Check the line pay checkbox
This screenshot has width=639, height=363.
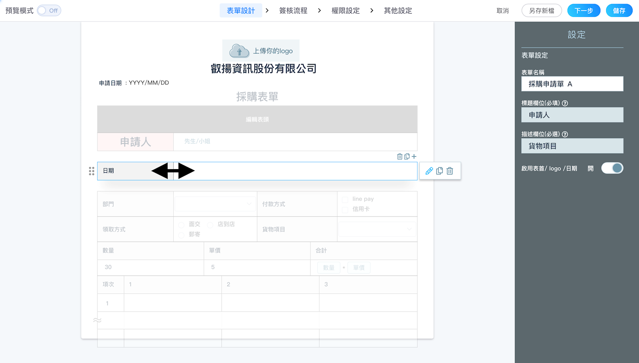point(345,199)
